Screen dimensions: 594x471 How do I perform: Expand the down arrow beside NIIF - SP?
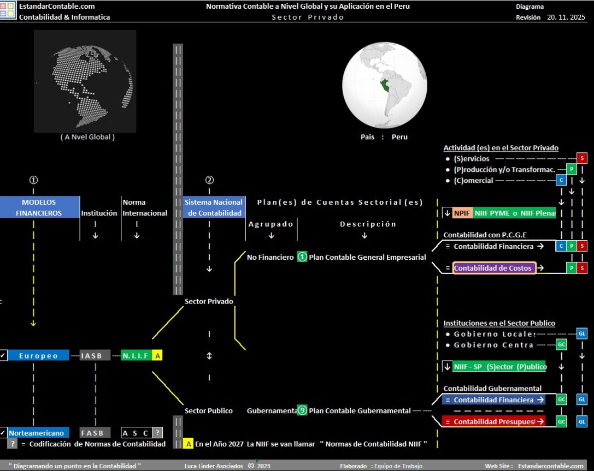(447, 367)
